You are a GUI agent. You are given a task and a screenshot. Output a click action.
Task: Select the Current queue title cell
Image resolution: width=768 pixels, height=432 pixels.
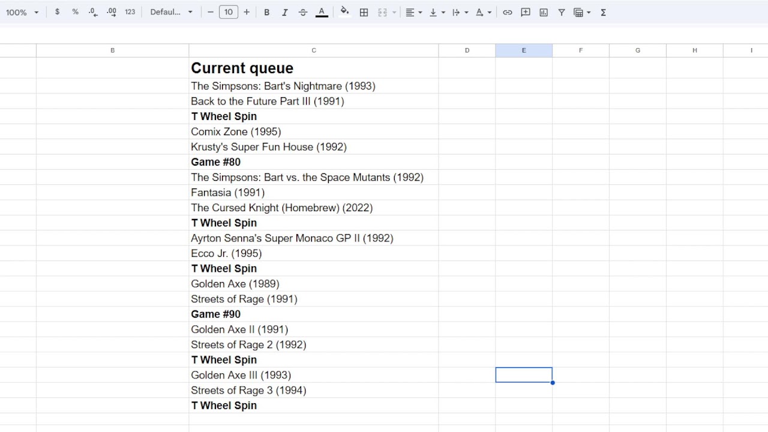[x=314, y=68]
